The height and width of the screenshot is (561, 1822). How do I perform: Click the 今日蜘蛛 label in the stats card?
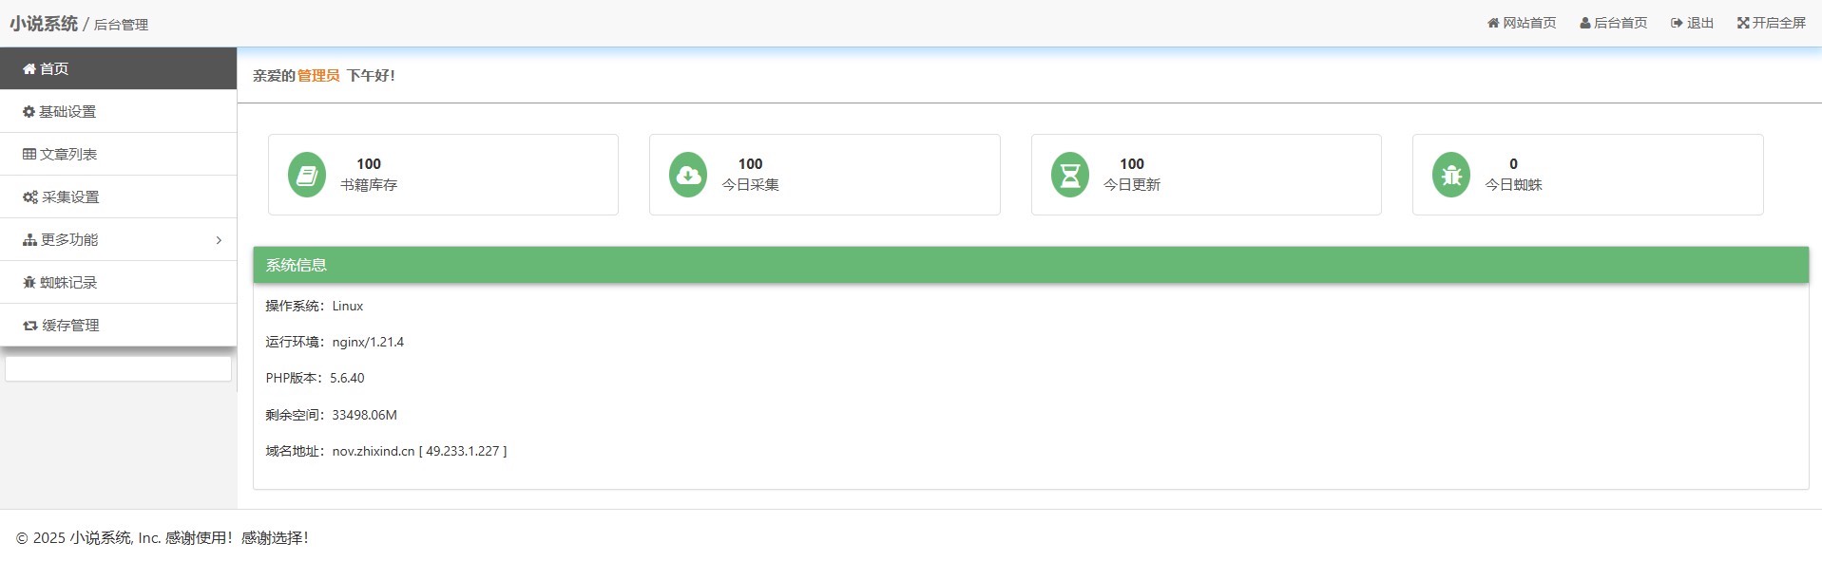click(x=1514, y=185)
